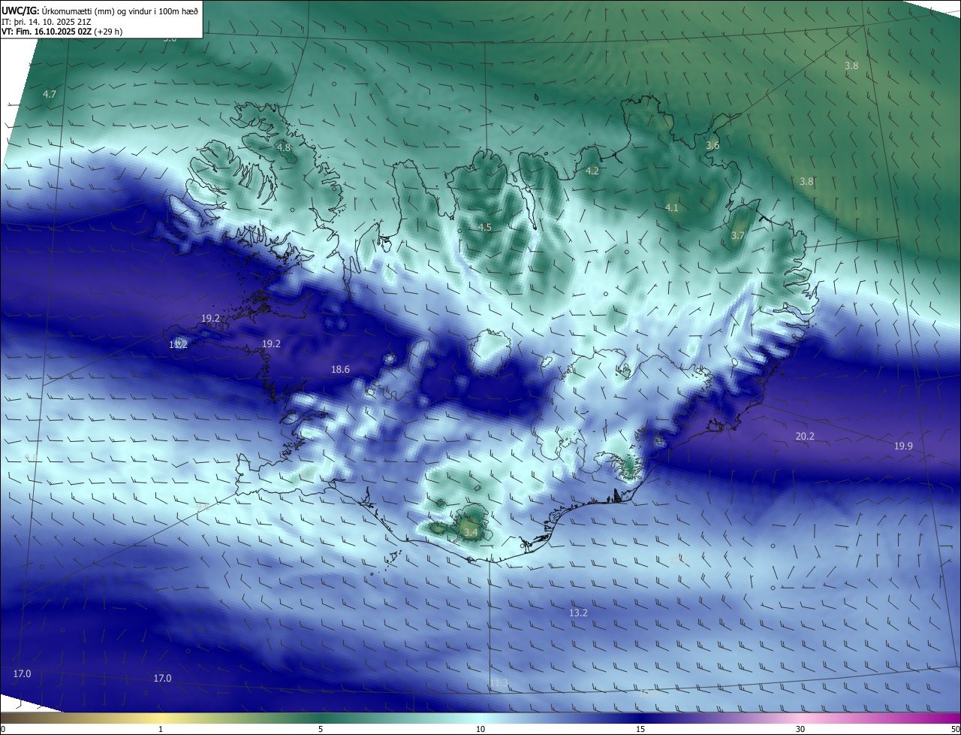Click the 13.2 value label
Viewport: 961px width, 735px height.
578,612
